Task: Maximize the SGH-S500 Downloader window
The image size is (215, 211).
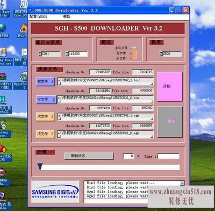Action: tap(179, 10)
